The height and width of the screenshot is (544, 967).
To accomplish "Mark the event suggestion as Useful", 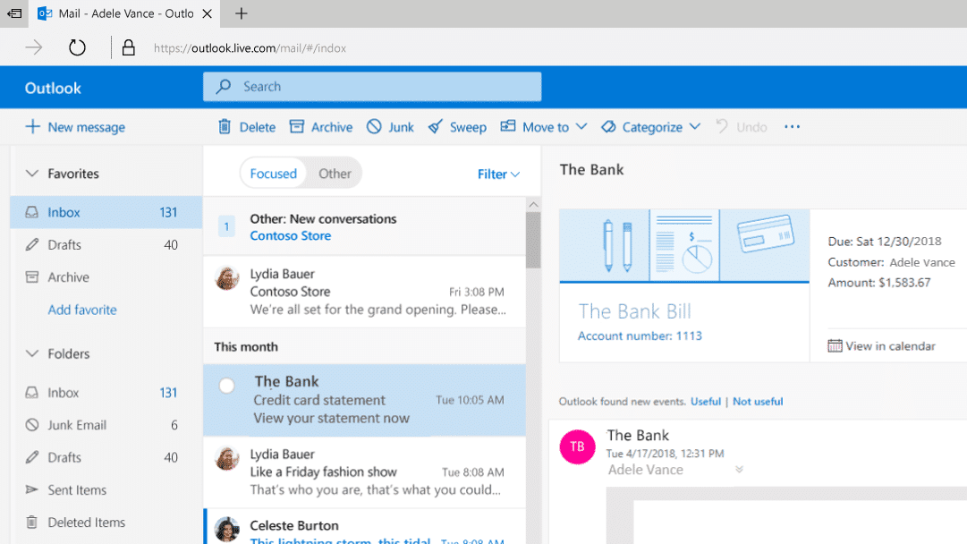I will click(x=705, y=401).
